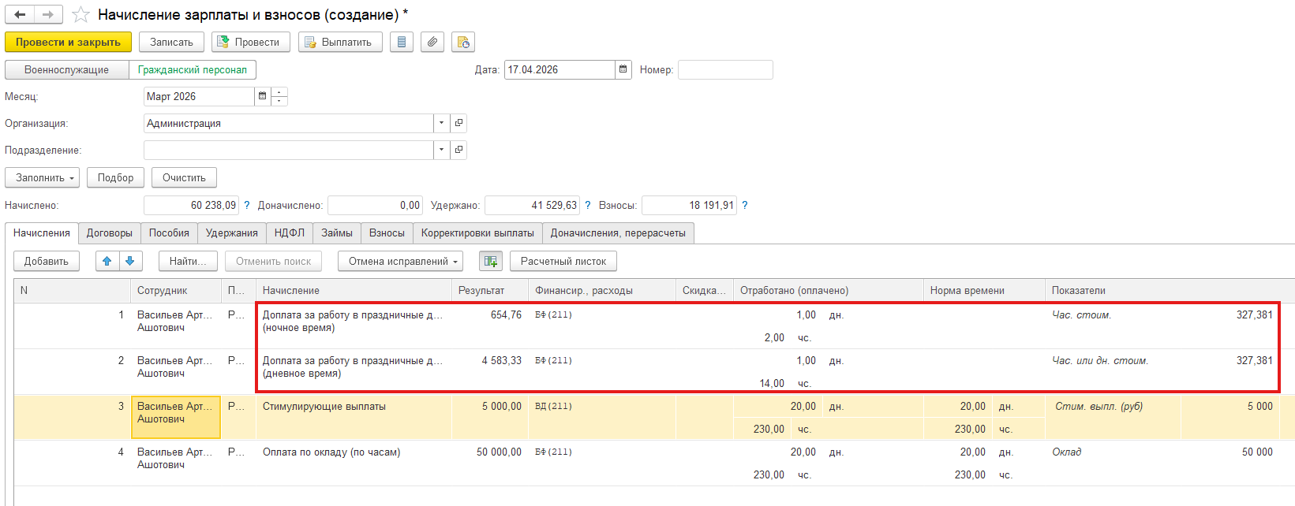Expand Подразделение dropdown list
The height and width of the screenshot is (506, 1295).
coord(442,150)
